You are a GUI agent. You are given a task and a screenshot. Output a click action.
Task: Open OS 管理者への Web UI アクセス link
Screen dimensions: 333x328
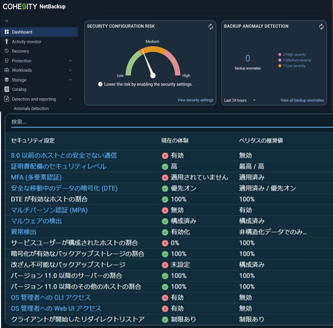pyautogui.click(x=56, y=308)
